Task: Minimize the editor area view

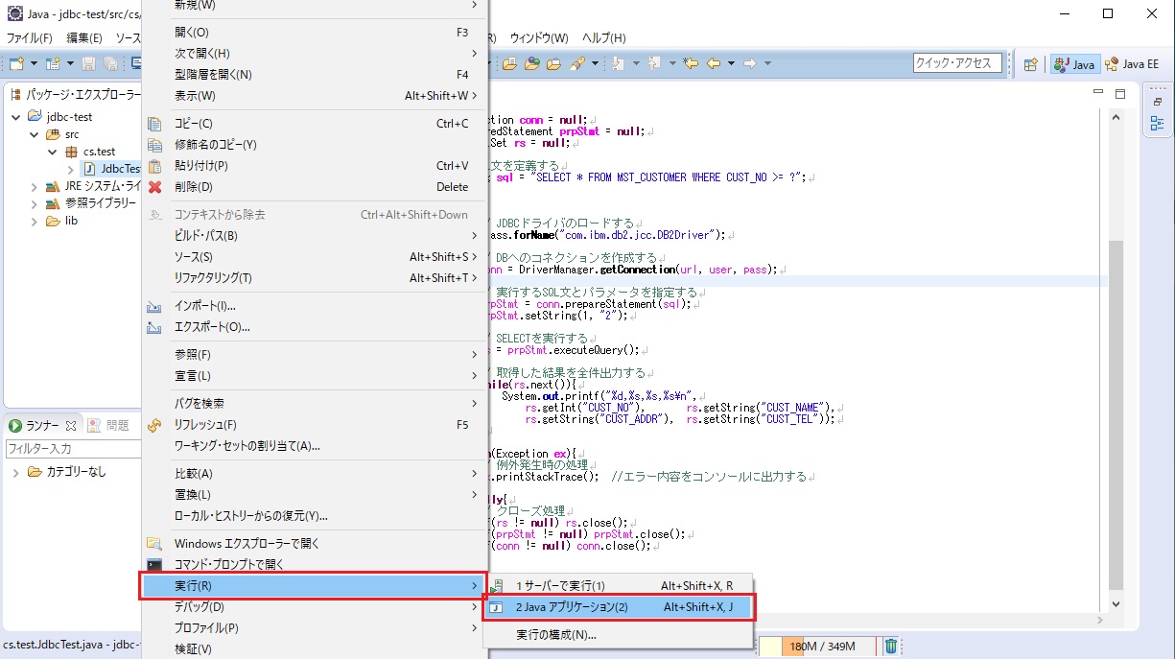Action: pyautogui.click(x=1098, y=93)
